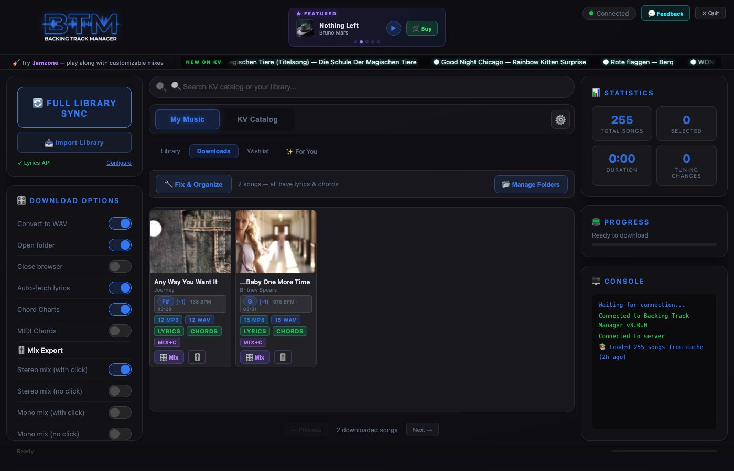Enable Mono mix (no click) switch
734x471 pixels.
[120, 434]
